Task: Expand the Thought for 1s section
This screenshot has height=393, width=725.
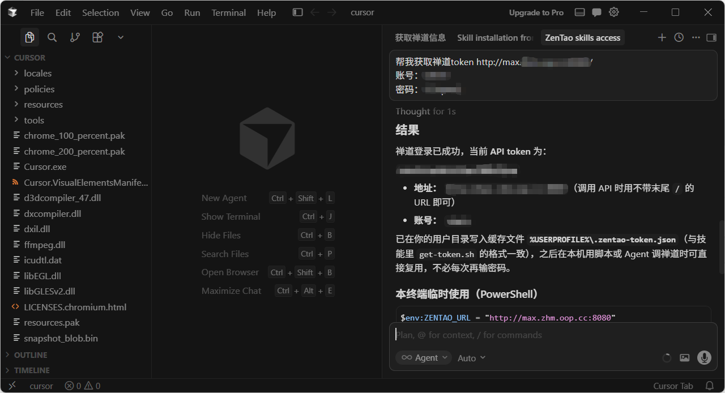Action: [x=425, y=112]
